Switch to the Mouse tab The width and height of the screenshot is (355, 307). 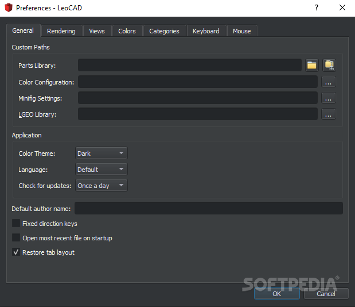(242, 31)
